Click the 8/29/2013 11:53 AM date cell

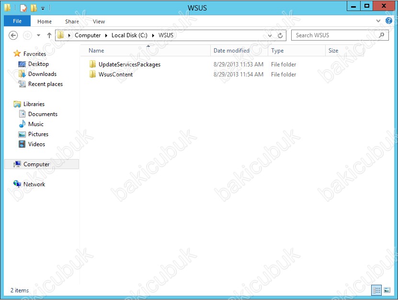point(239,64)
